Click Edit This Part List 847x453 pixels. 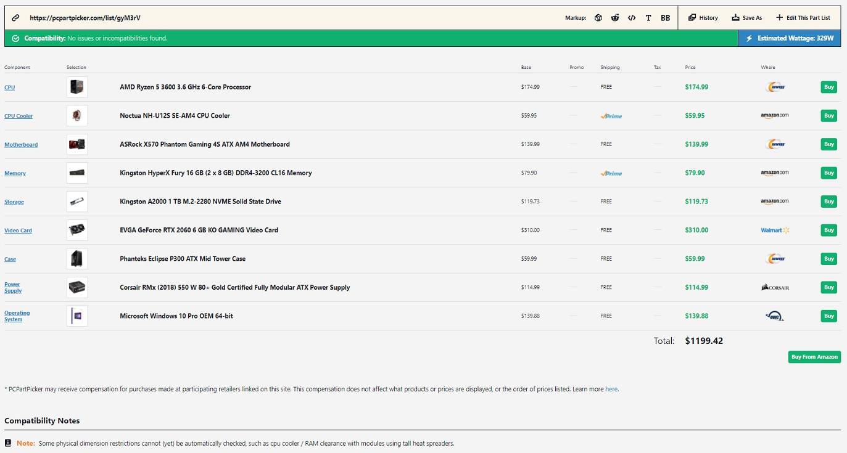click(x=803, y=18)
